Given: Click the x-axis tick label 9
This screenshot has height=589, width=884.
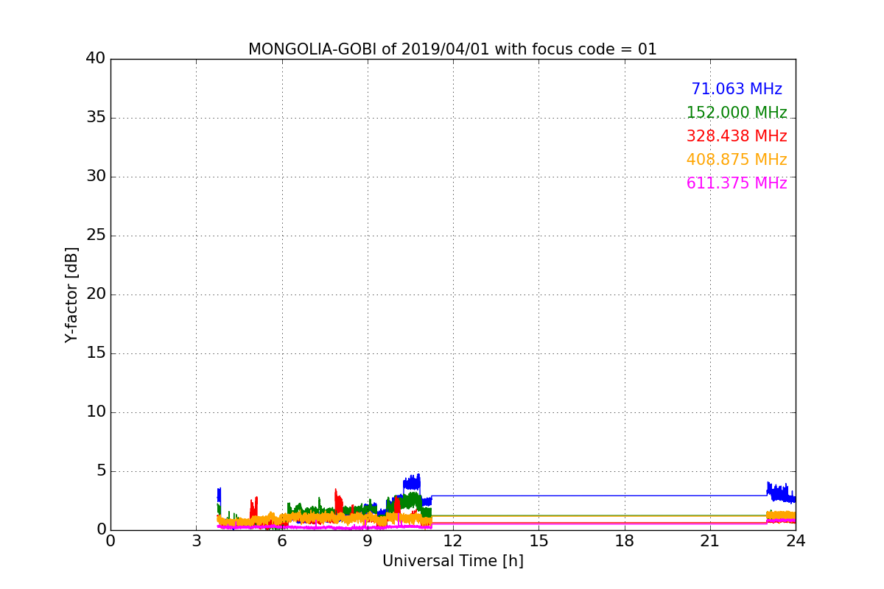Looking at the screenshot, I should click(368, 542).
